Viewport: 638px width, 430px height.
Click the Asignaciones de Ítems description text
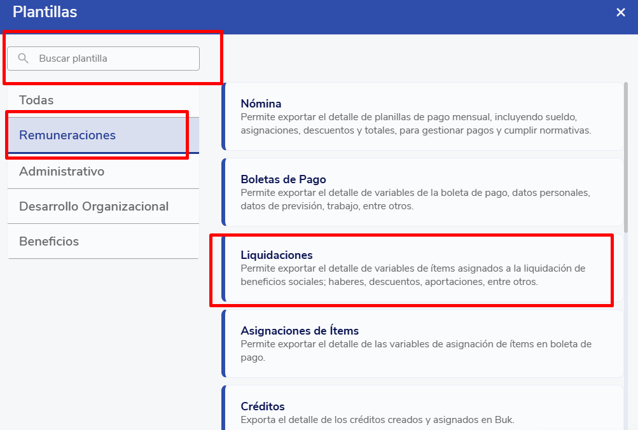[x=416, y=350]
